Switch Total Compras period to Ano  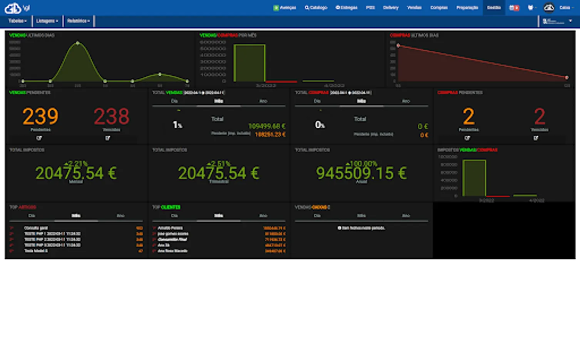[406, 101]
